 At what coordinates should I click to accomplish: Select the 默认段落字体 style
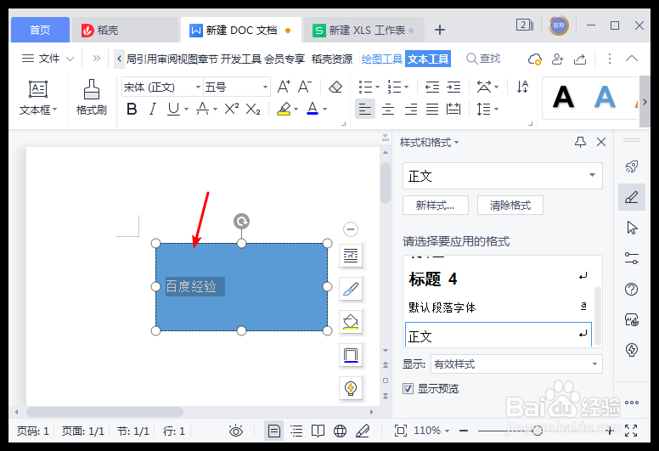tap(498, 307)
